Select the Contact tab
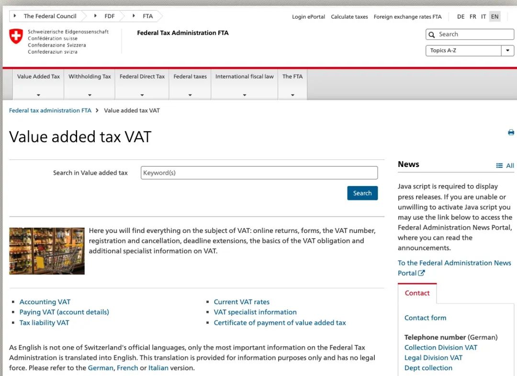 417,293
